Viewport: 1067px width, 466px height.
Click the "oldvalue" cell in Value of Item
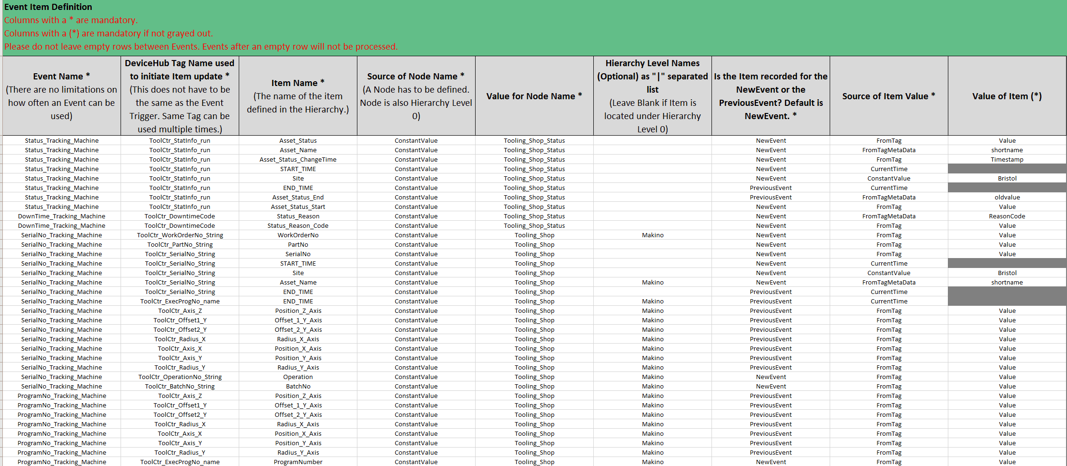(x=1007, y=198)
